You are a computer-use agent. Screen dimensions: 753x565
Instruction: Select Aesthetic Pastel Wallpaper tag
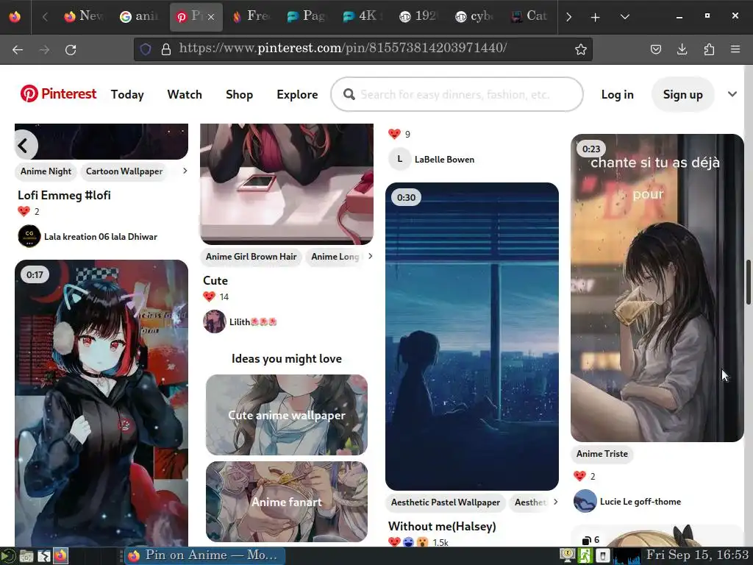[x=445, y=502]
